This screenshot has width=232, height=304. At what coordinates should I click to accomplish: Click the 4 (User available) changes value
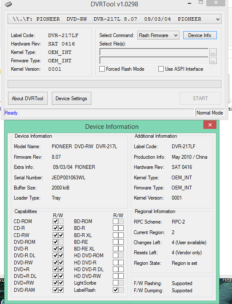189,243
